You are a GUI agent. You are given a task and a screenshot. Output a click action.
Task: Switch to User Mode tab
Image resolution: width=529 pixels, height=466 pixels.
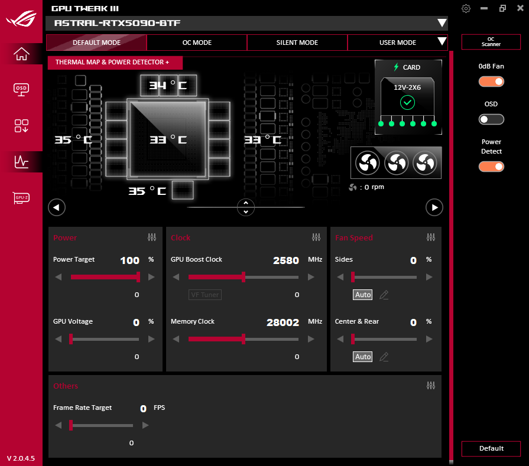pos(397,43)
